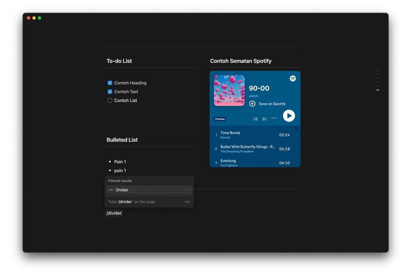The image size is (411, 274).
Task: Click the plus icon beside Save on Spotify
Action: pyautogui.click(x=252, y=104)
